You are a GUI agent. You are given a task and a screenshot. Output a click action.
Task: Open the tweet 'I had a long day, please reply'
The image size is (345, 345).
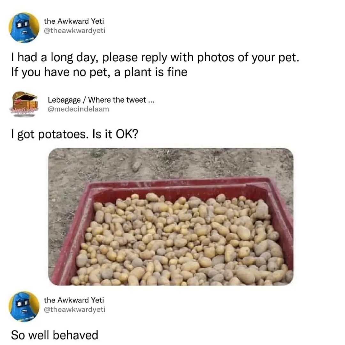155,57
